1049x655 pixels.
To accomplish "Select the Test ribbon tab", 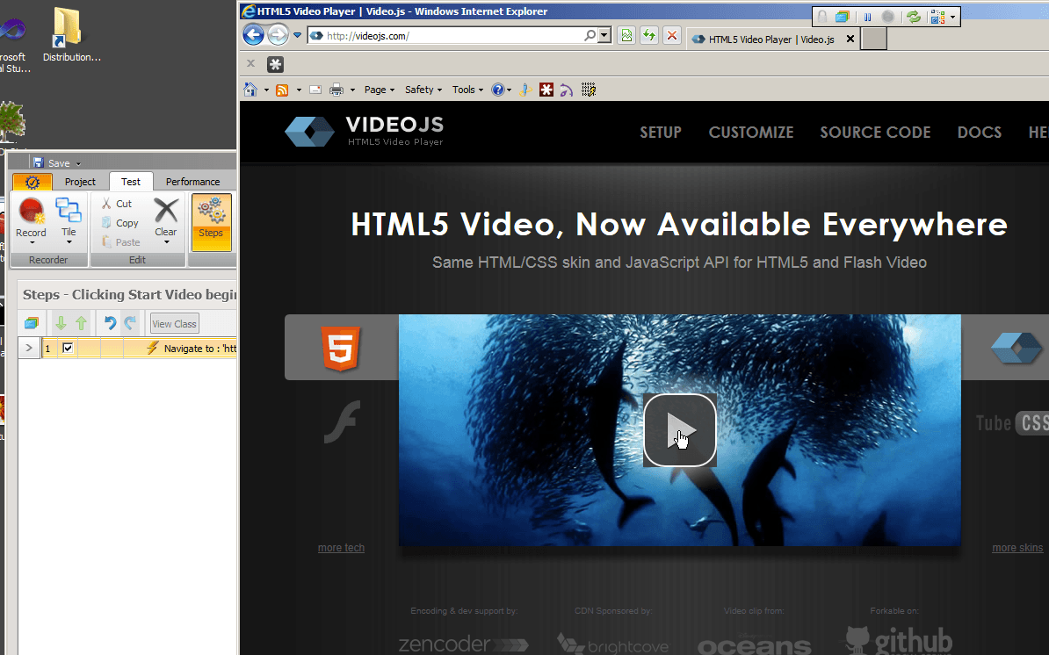I will coord(131,182).
